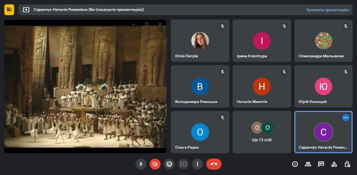Turn the camera back on
357x175 pixels.
[155, 164]
